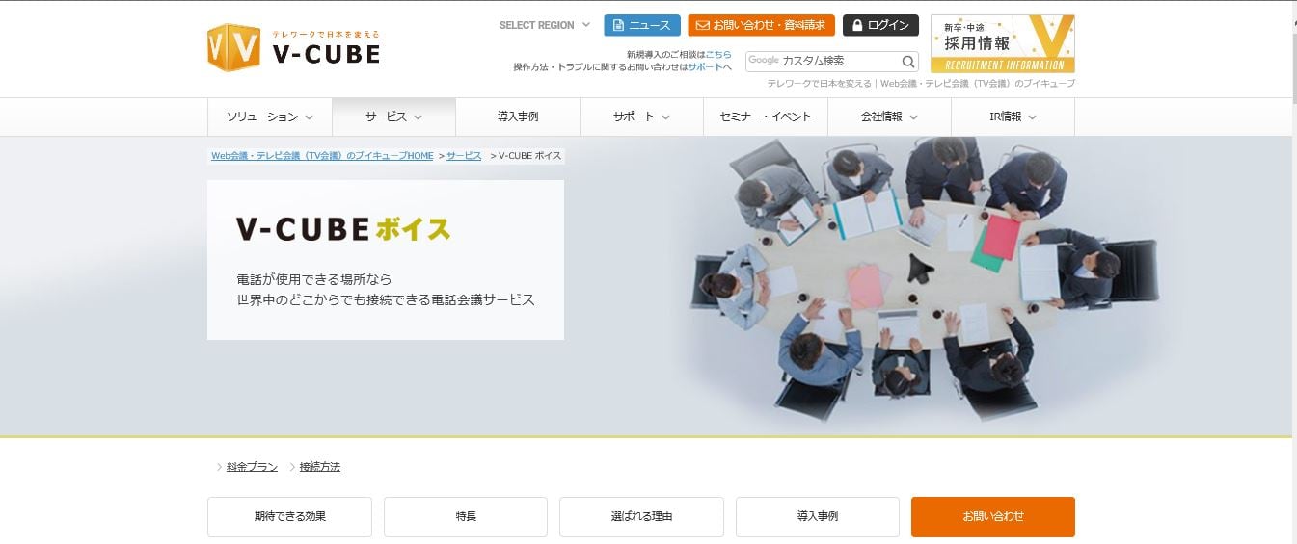Click the V-CUBE ボイス title text

pos(343,228)
